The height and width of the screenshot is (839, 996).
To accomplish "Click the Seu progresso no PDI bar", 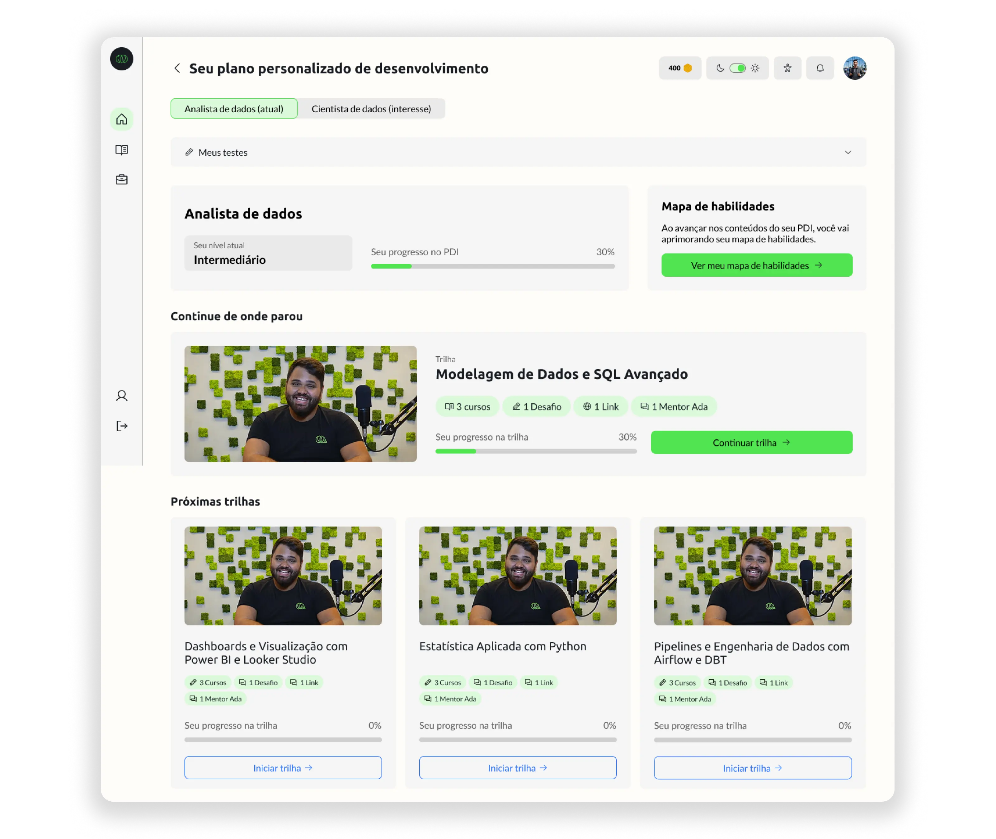I will pos(492,266).
